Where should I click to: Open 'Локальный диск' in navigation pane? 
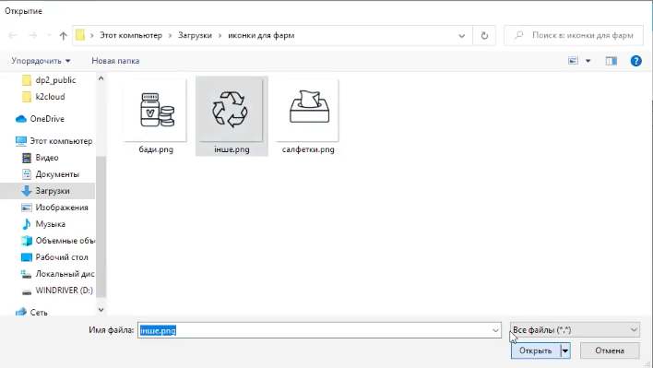[58, 274]
